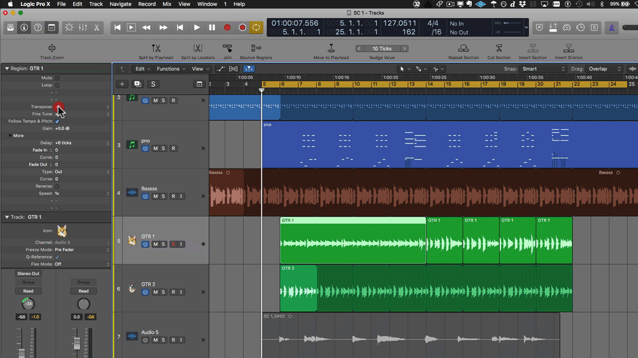Image resolution: width=638 pixels, height=358 pixels.
Task: Open the Library panel icon
Action: pyautogui.click(x=11, y=28)
